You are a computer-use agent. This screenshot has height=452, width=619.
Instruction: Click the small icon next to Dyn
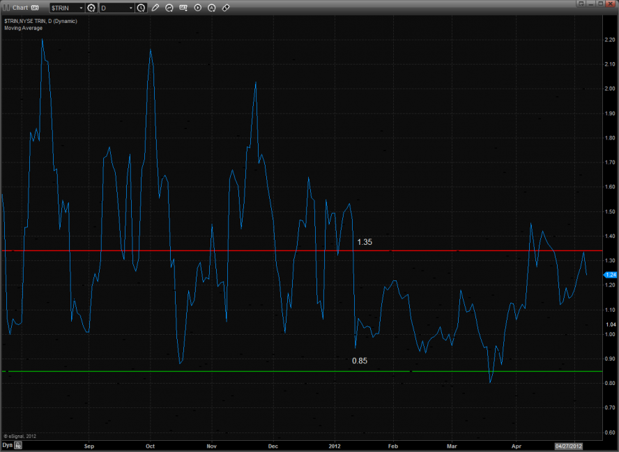tap(19, 444)
